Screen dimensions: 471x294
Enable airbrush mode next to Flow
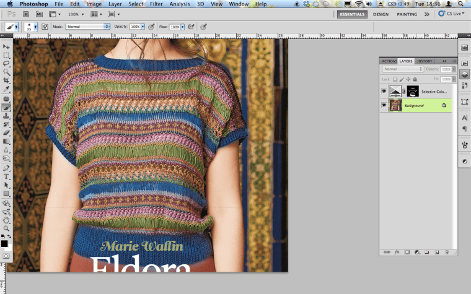191,27
